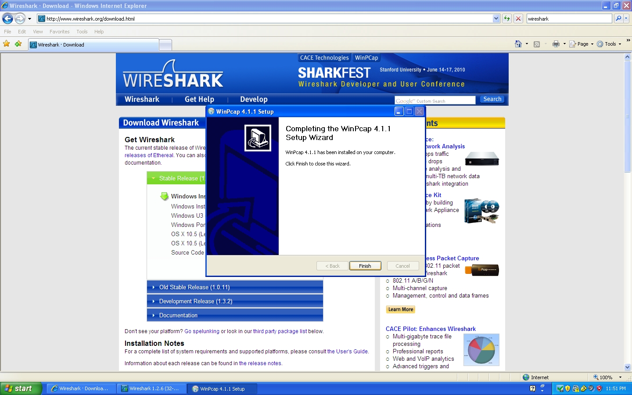
Task: Click the Cancel button in WinPcap Setup
Action: [x=402, y=266]
